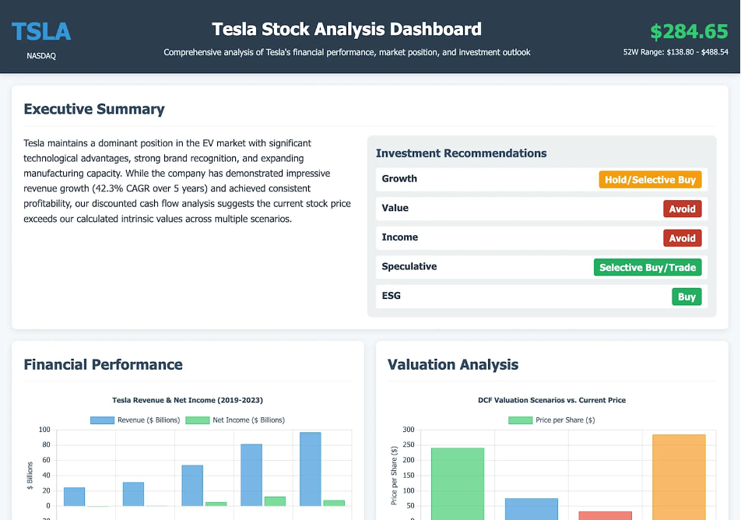Click the Financial Performance heading
The height and width of the screenshot is (520, 741).
(x=103, y=365)
